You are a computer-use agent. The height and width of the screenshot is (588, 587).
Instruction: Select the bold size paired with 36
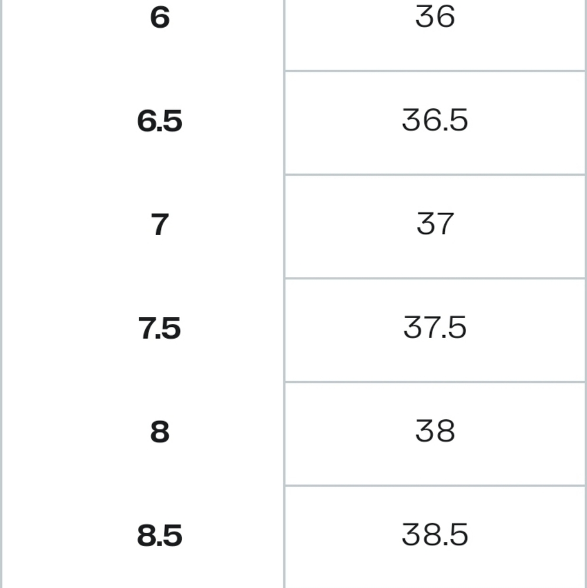[x=160, y=18]
